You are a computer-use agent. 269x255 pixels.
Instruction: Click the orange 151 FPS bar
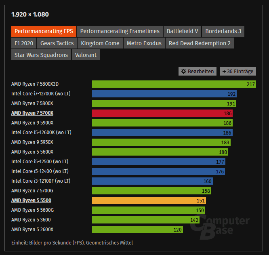149,200
